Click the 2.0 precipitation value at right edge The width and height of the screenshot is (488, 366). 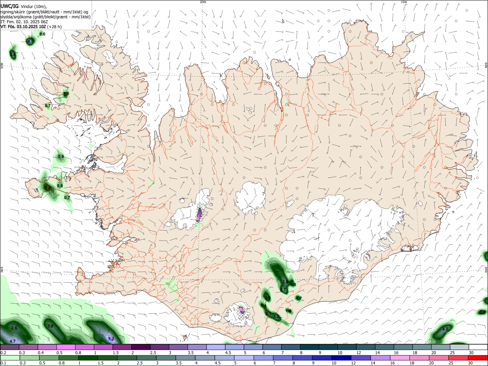(482, 312)
